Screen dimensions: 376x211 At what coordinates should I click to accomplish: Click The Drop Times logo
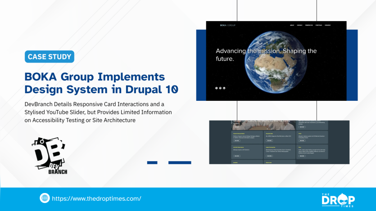pos(338,200)
